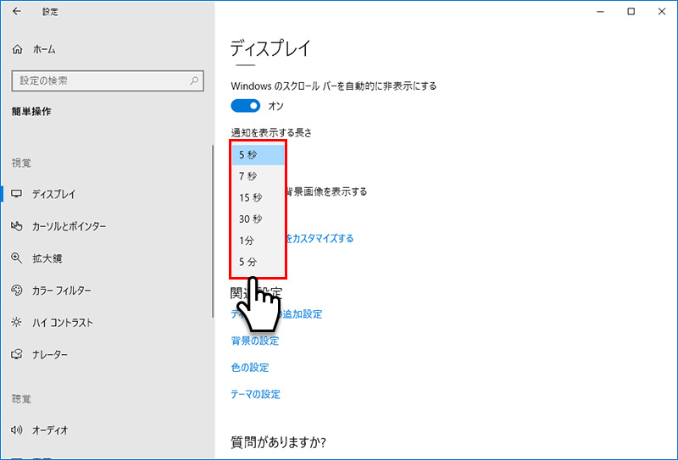Toggle auto-hide scroll bars switch off

[x=246, y=106]
